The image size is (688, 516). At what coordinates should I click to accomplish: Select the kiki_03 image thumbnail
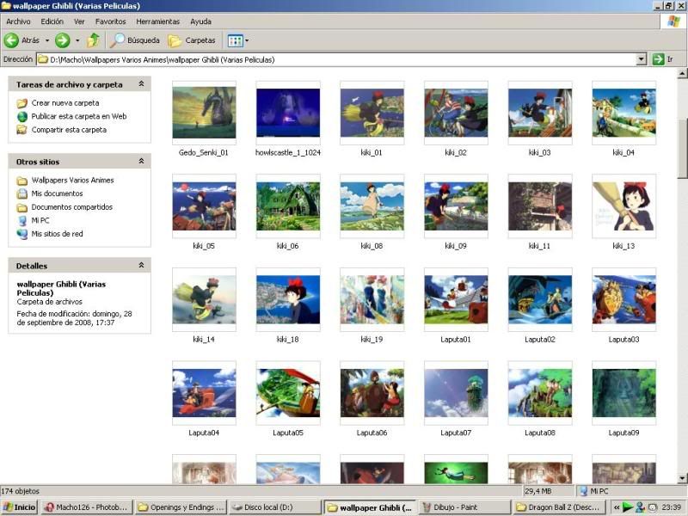(x=540, y=113)
